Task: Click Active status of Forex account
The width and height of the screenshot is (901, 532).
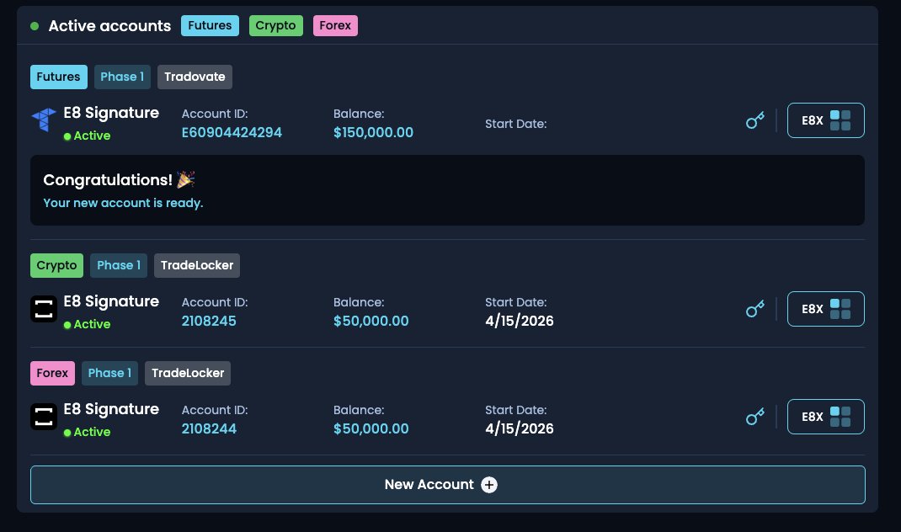Action: pos(88,432)
